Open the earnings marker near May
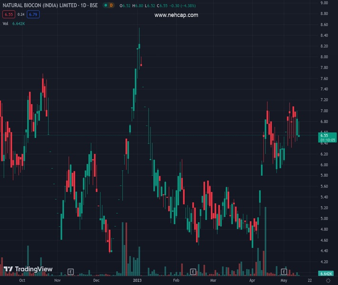This screenshot has height=285, width=338. point(284,272)
